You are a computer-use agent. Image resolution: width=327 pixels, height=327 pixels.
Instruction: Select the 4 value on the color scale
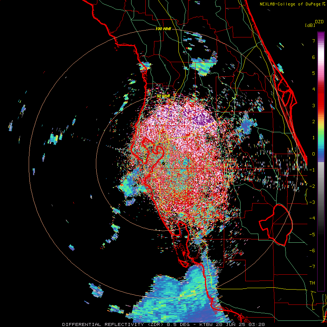314,89
